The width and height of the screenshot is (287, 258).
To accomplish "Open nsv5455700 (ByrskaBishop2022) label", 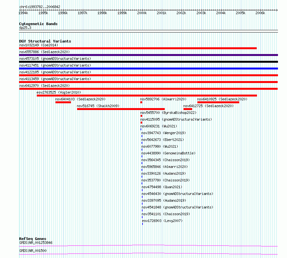I will point(168,113).
